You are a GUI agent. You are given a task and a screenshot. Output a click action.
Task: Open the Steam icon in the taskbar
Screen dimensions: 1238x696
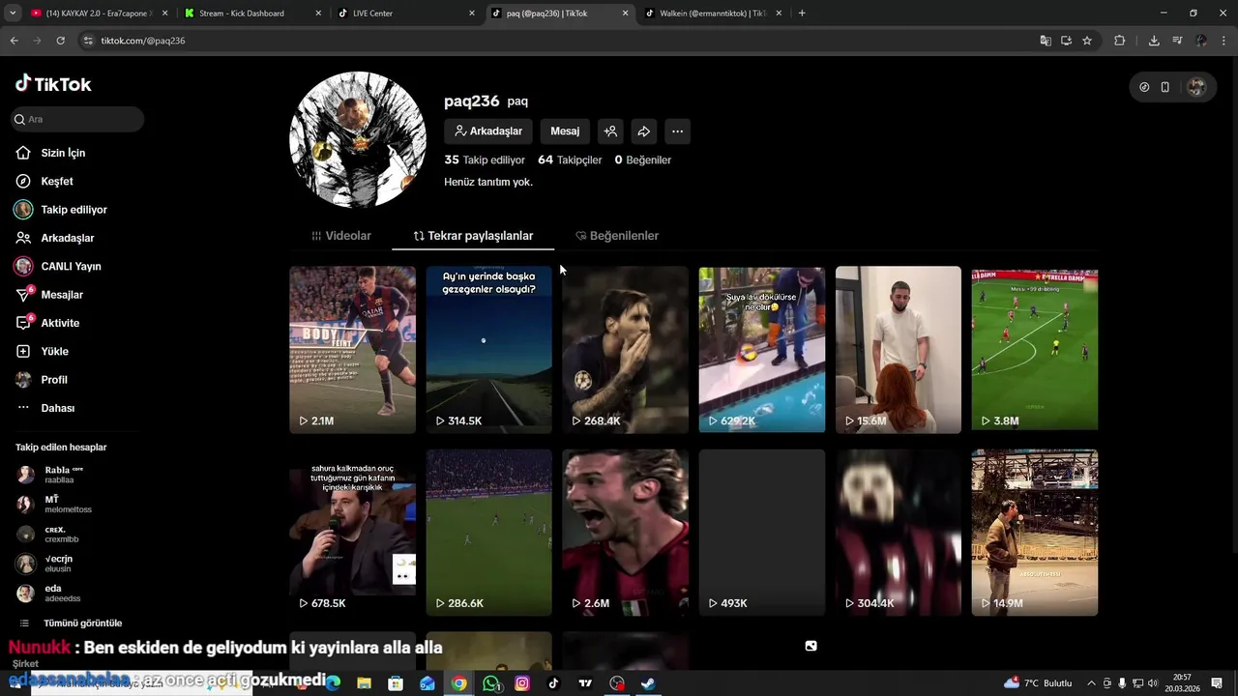point(649,683)
